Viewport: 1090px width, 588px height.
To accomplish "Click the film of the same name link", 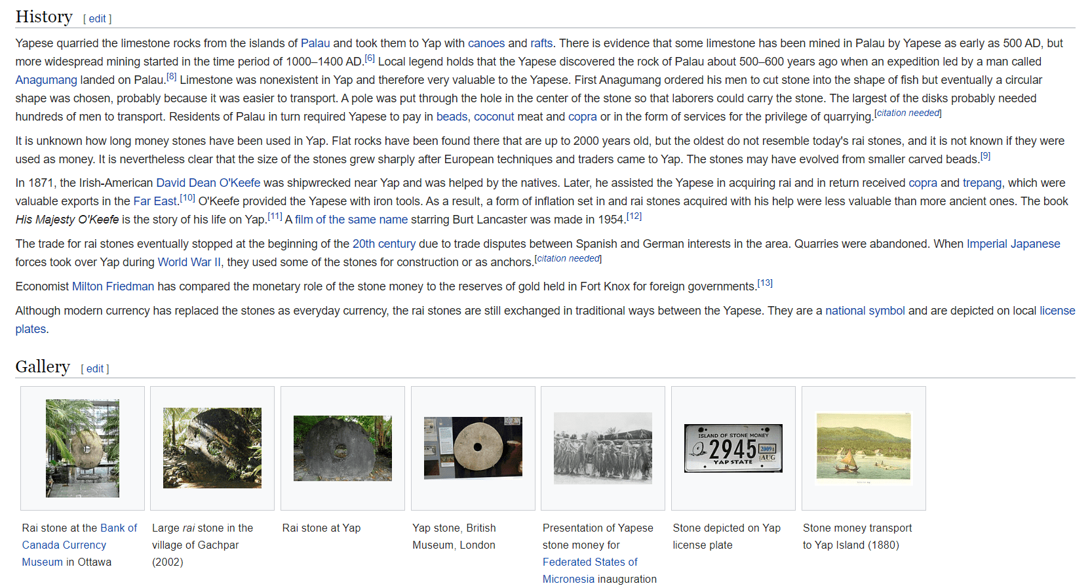I will click(351, 220).
